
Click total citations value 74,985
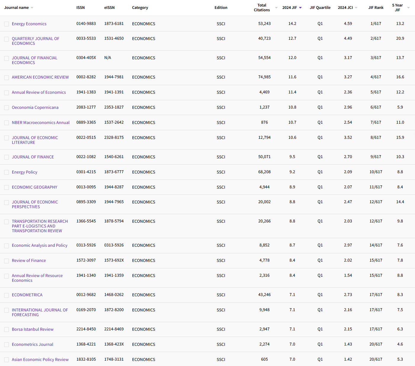[265, 77]
